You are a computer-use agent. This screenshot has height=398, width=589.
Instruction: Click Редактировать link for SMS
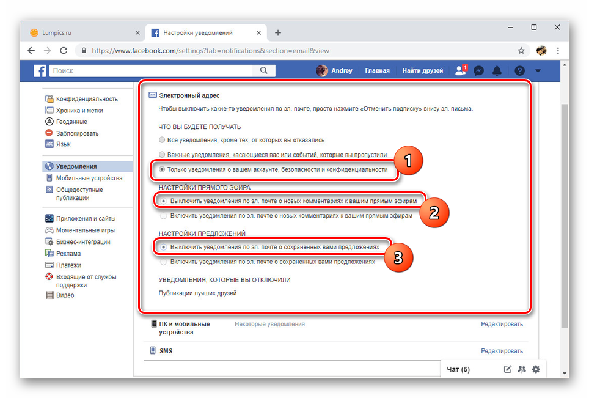pyautogui.click(x=502, y=351)
